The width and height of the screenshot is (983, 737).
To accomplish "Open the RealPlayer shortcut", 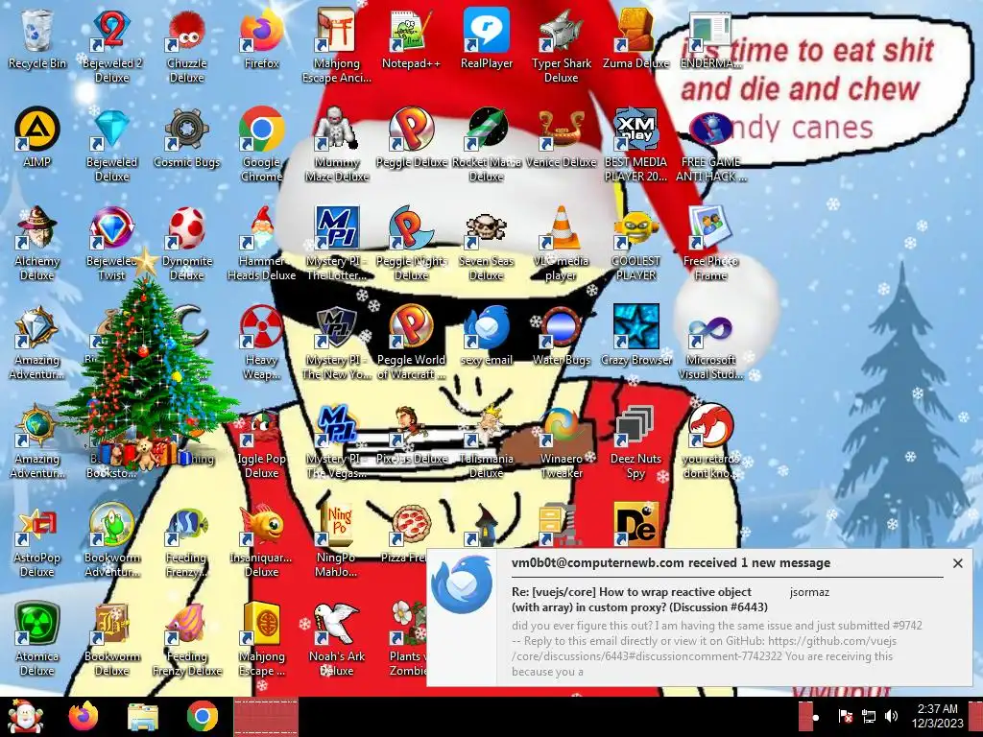I will pos(487,38).
